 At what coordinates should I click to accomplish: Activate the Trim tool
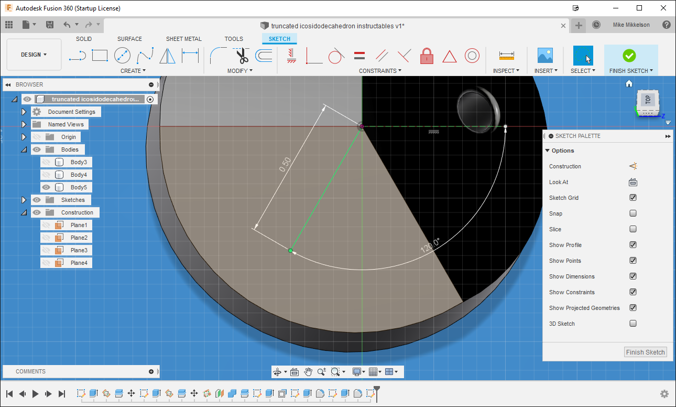click(241, 55)
